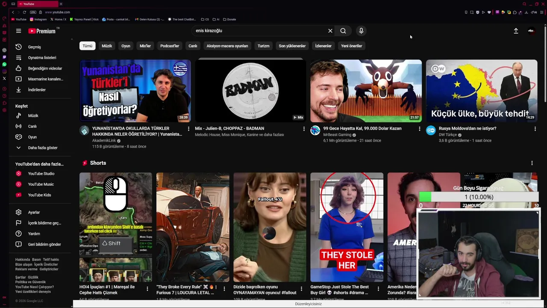Open the YouTube hamburger guide menu

pyautogui.click(x=18, y=31)
